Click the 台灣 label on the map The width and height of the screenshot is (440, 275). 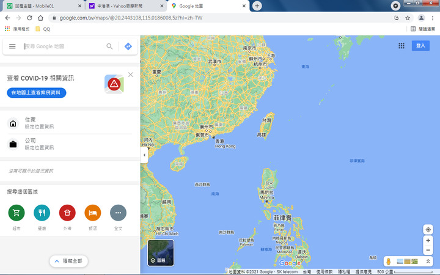point(267,120)
